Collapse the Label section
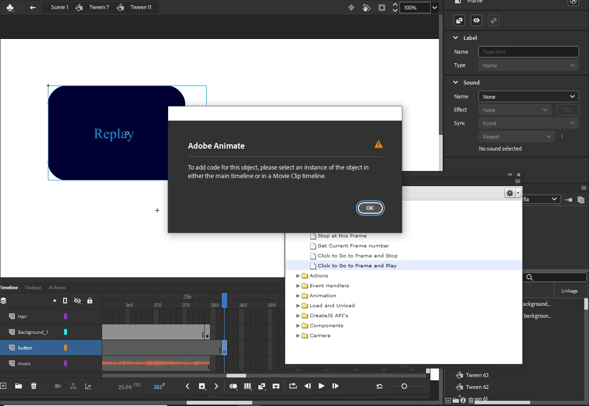589x406 pixels. pos(456,38)
